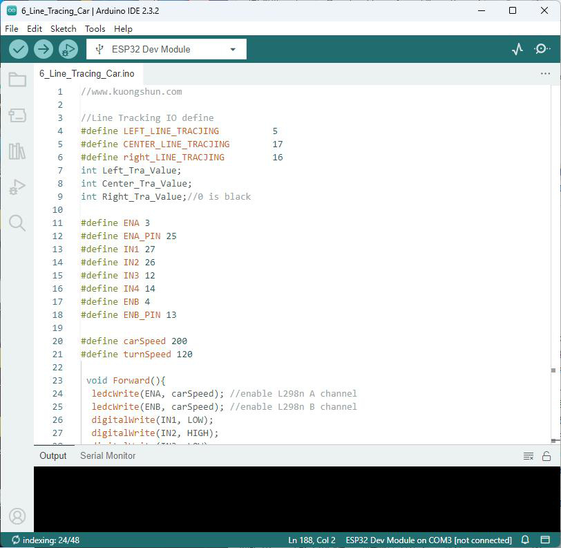Open the account profile icon
Screen dimensions: 561x548
click(x=17, y=516)
